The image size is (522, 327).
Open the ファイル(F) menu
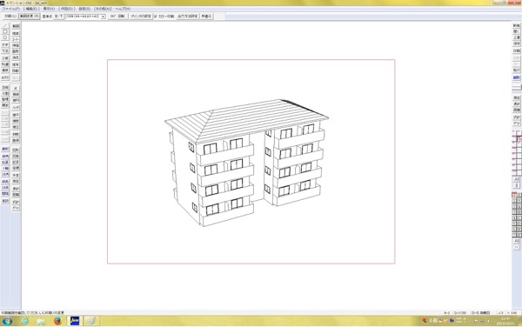coord(11,9)
